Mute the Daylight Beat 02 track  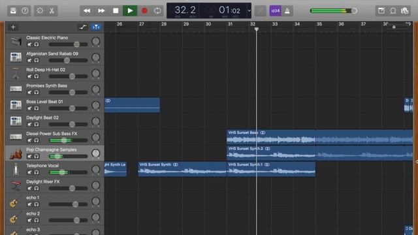(29, 125)
